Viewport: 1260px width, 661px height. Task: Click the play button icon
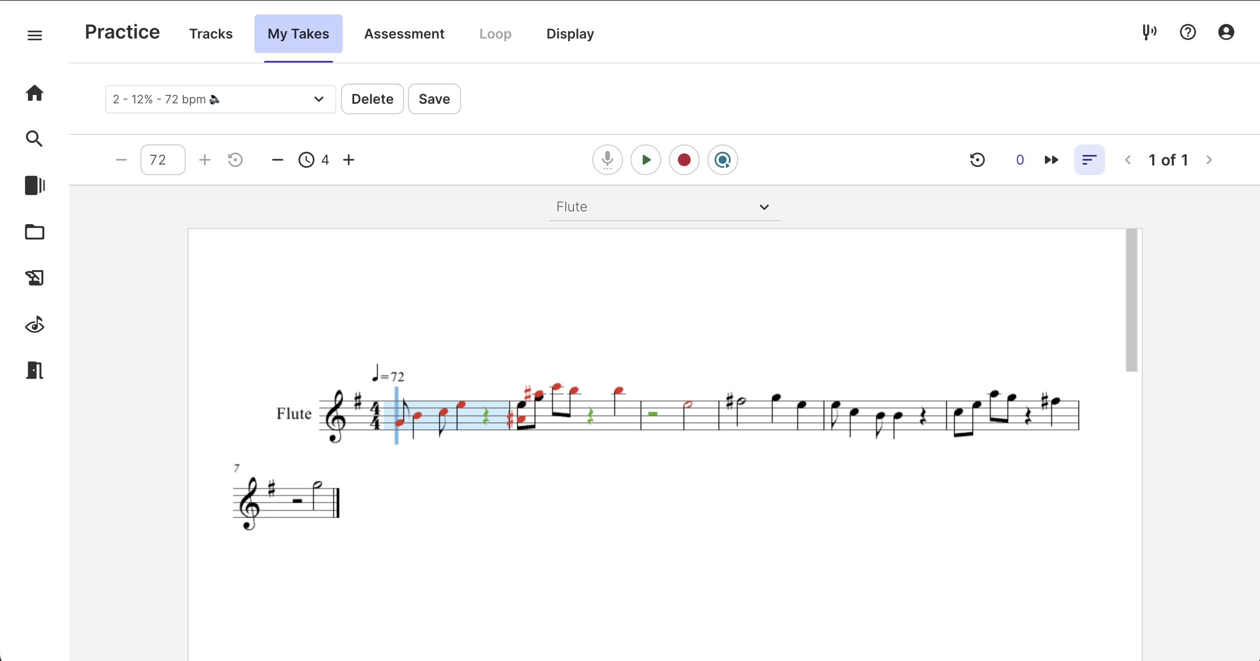(646, 160)
